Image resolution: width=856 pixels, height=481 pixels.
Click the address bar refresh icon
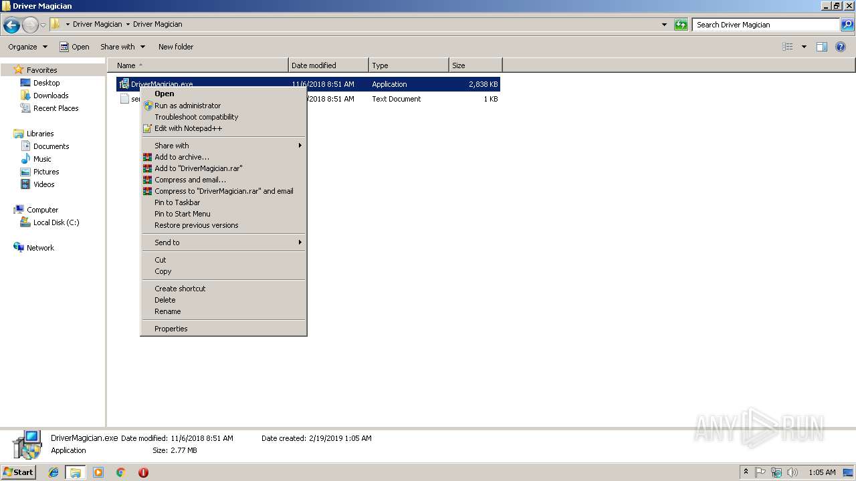coord(681,25)
